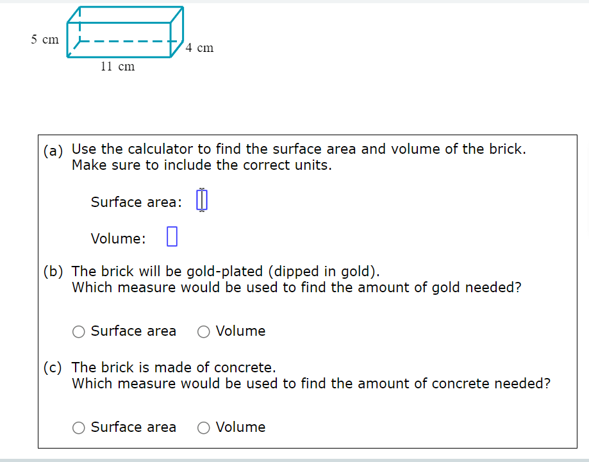Viewport: 589px width, 462px height.
Task: Select Surface area radio for gold-plating question
Action: pyautogui.click(x=78, y=332)
